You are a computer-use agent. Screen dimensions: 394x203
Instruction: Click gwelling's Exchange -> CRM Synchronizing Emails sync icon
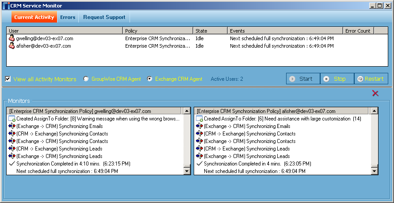12,126
